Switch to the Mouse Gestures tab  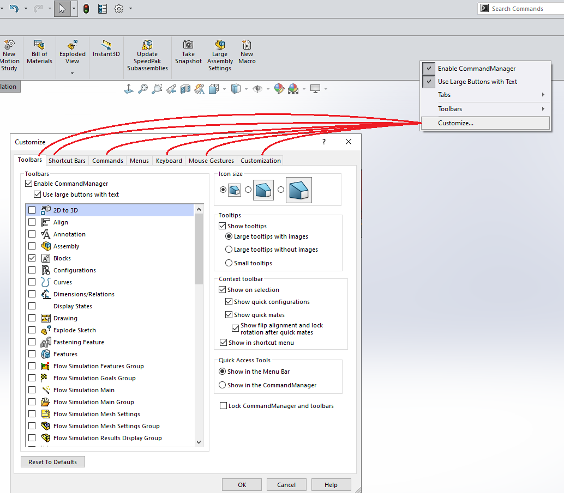point(211,161)
